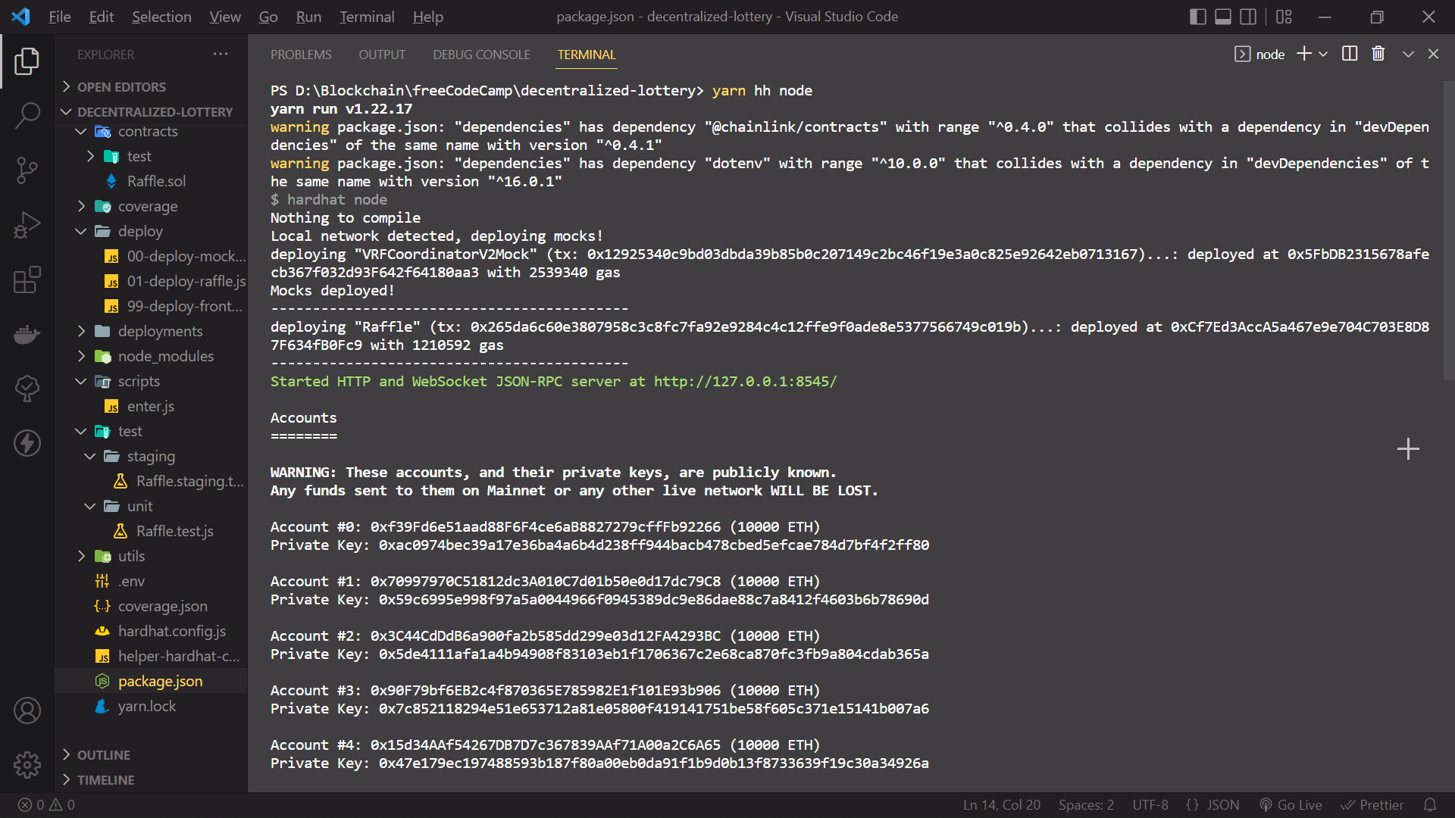Open the .env file
The height and width of the screenshot is (818, 1455).
coord(131,581)
